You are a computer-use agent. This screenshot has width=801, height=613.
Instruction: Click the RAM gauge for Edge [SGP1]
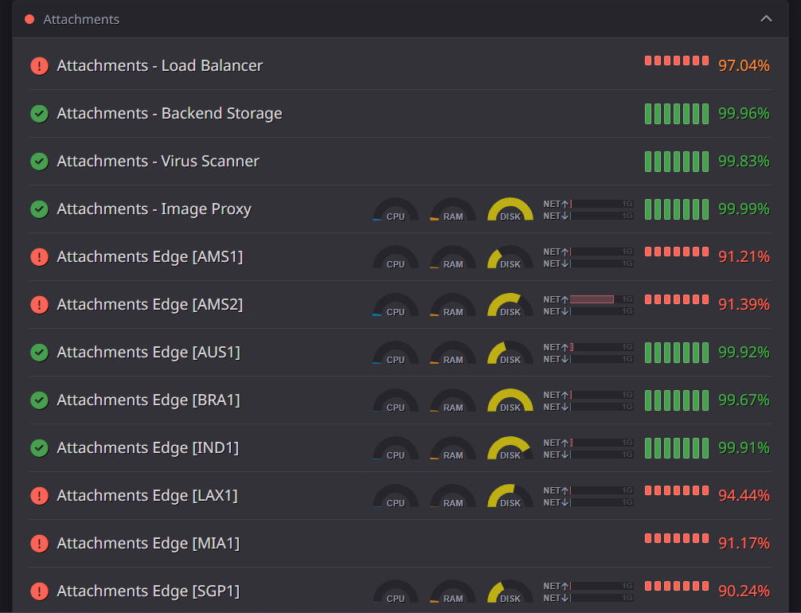pyautogui.click(x=452, y=593)
